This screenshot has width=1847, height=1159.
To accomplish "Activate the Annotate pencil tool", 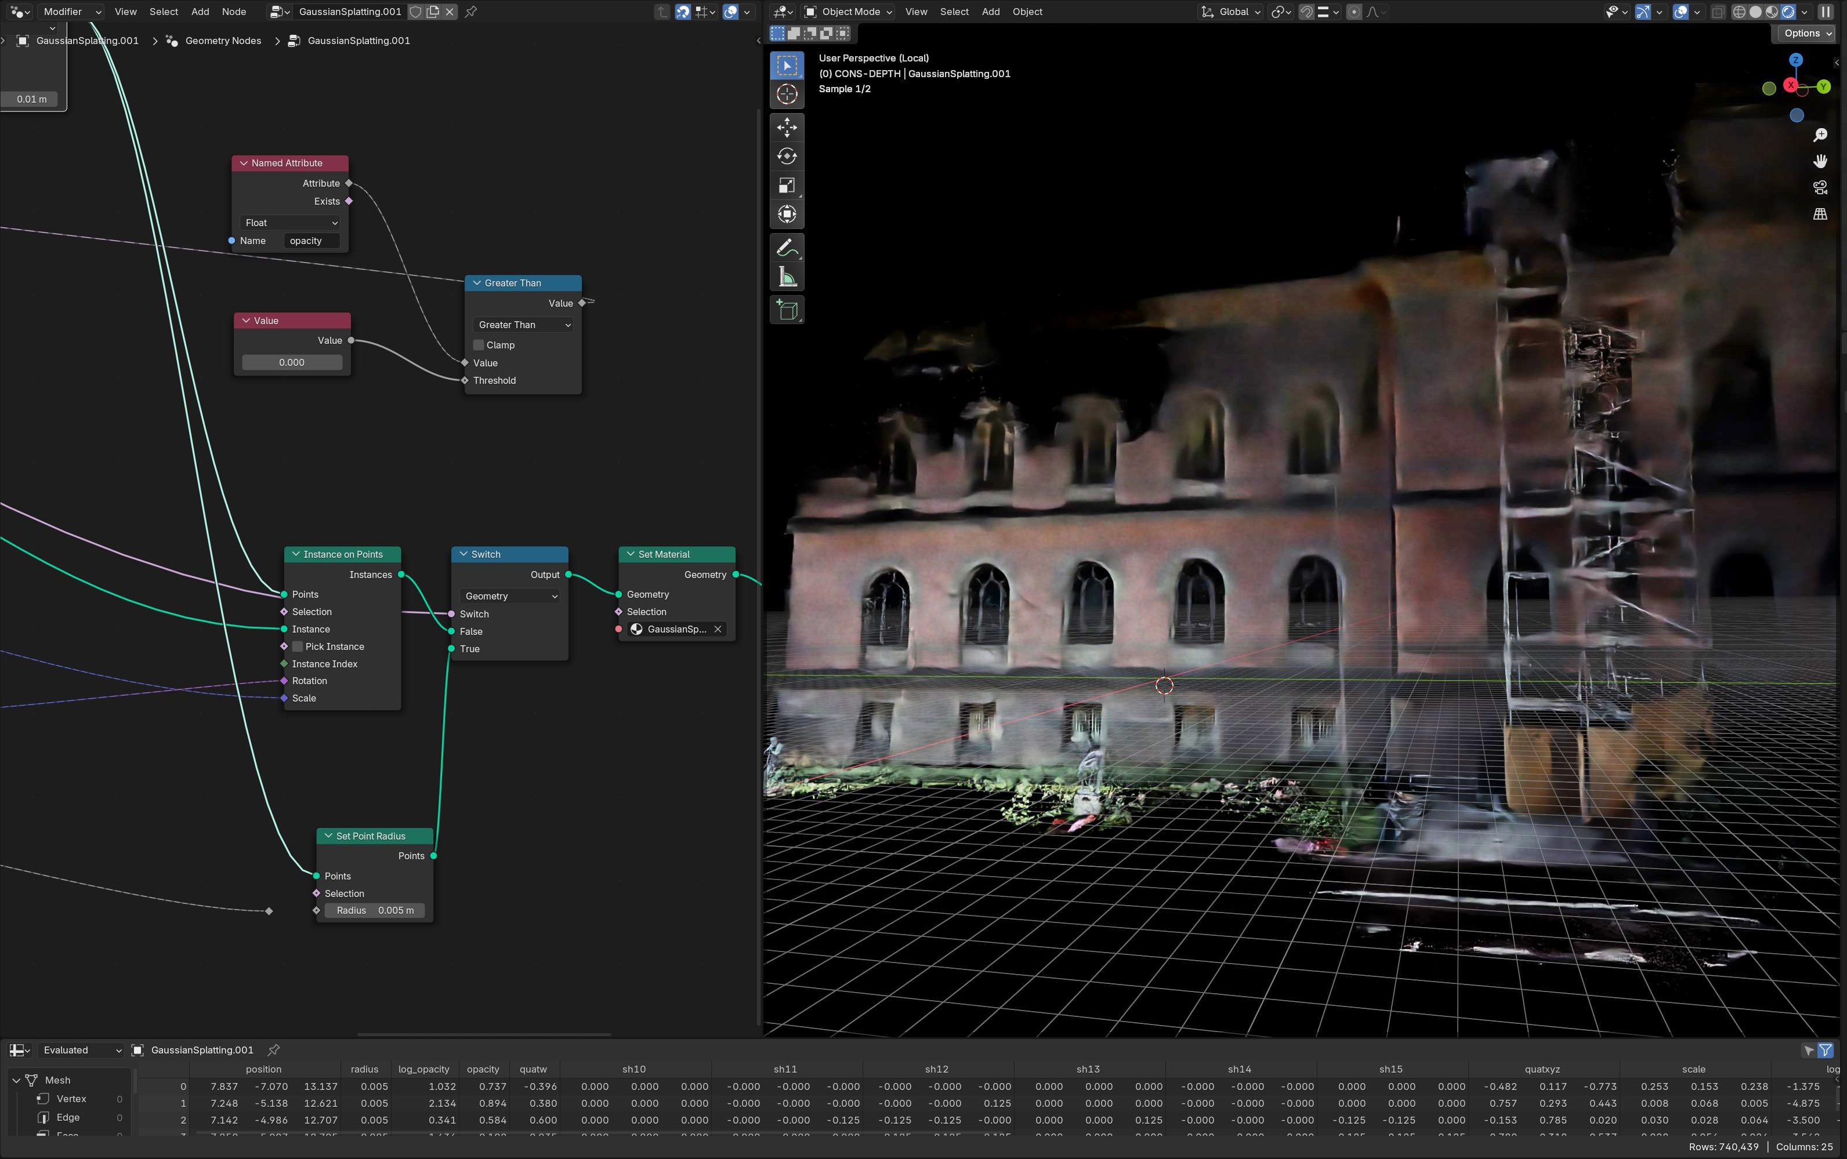I will [787, 248].
